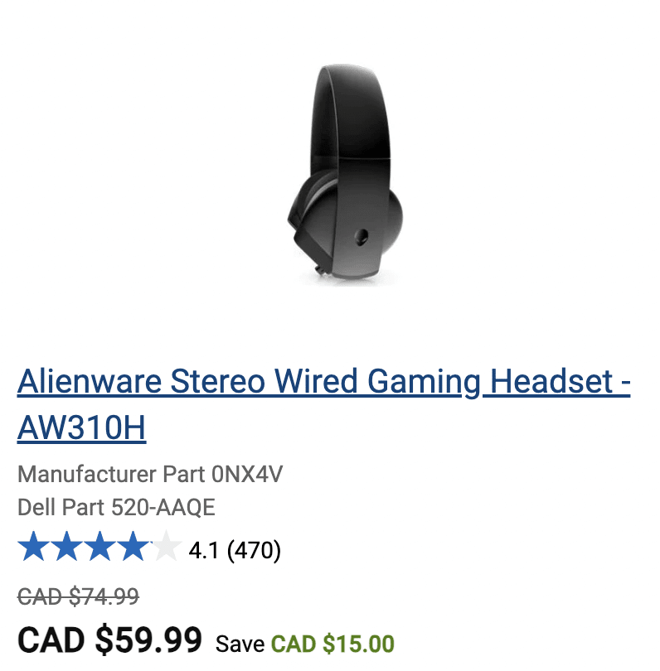
Task: Click the fifth gray empty star
Action: click(166, 546)
